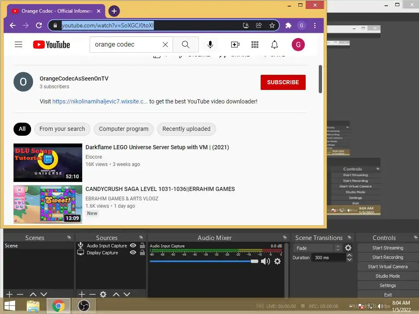
Task: Reload the YouTube page
Action: click(39, 25)
